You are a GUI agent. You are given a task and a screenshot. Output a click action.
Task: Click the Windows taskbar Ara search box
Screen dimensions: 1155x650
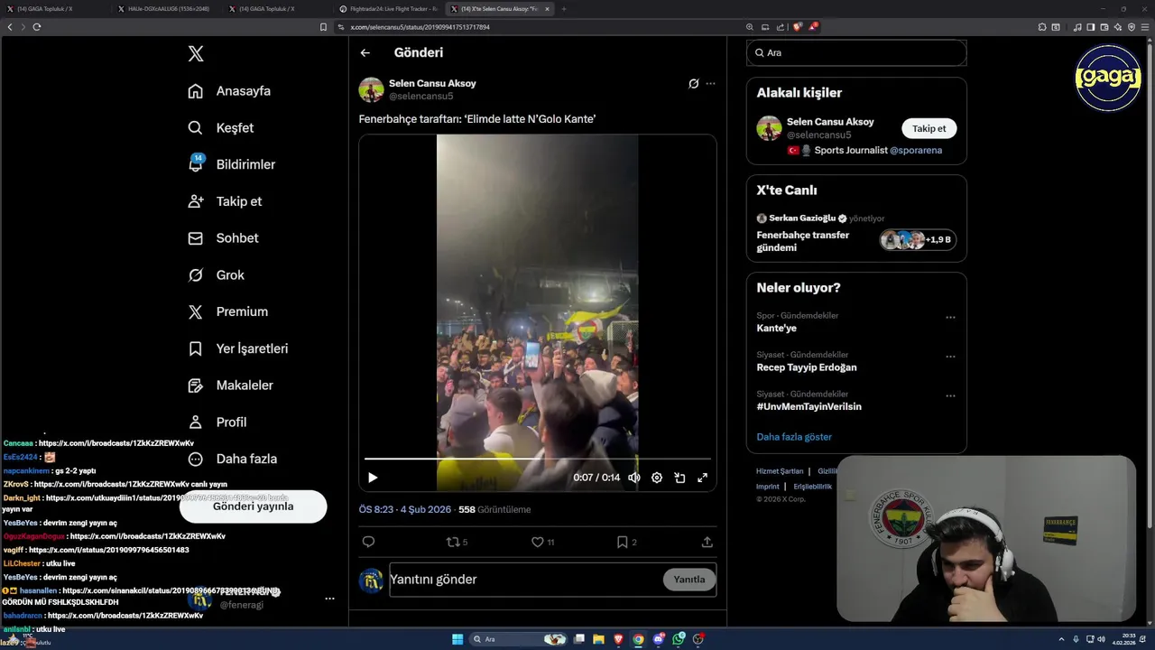click(518, 639)
